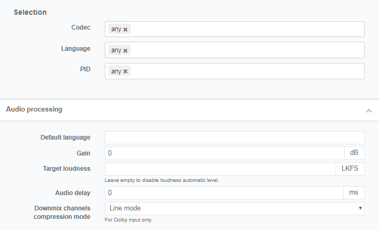The image size is (379, 230).
Task: Click into the Gain value field
Action: [224, 153]
